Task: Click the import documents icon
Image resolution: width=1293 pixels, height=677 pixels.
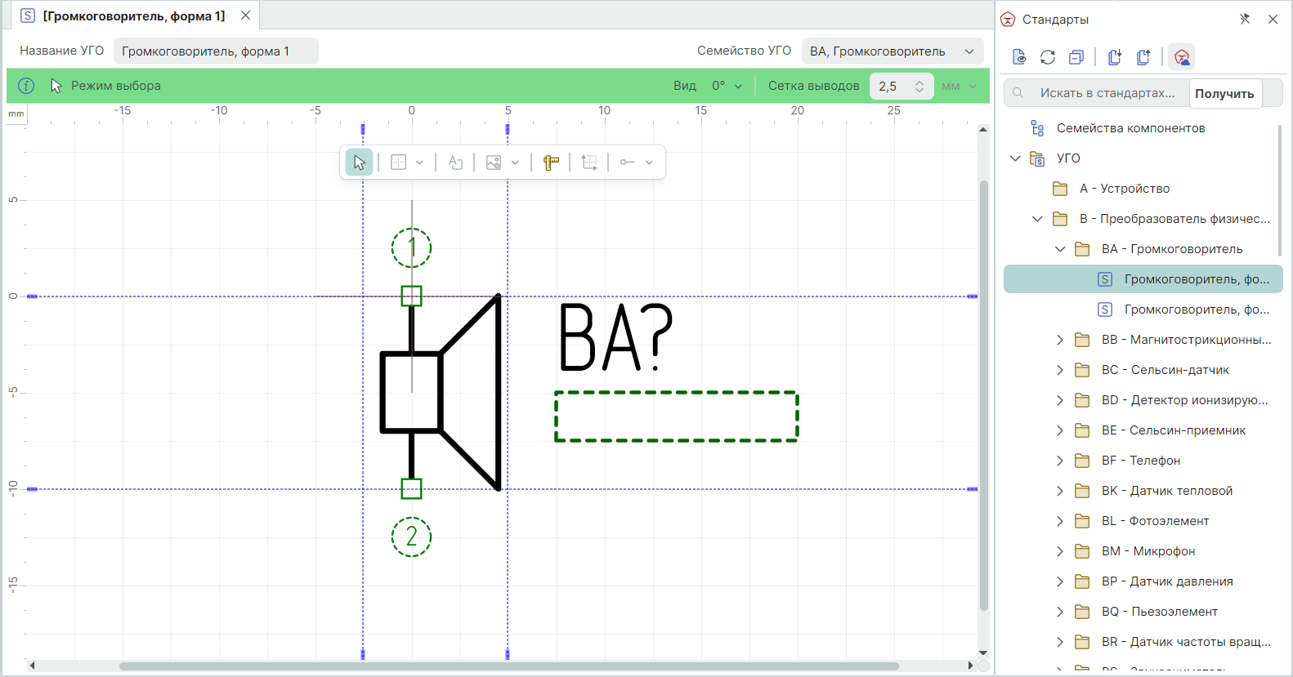Action: click(x=1114, y=57)
